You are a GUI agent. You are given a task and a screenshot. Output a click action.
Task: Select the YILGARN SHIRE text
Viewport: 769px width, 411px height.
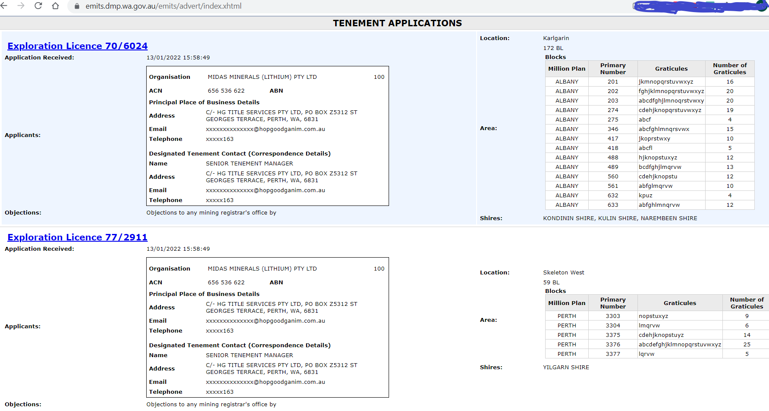[x=566, y=367]
